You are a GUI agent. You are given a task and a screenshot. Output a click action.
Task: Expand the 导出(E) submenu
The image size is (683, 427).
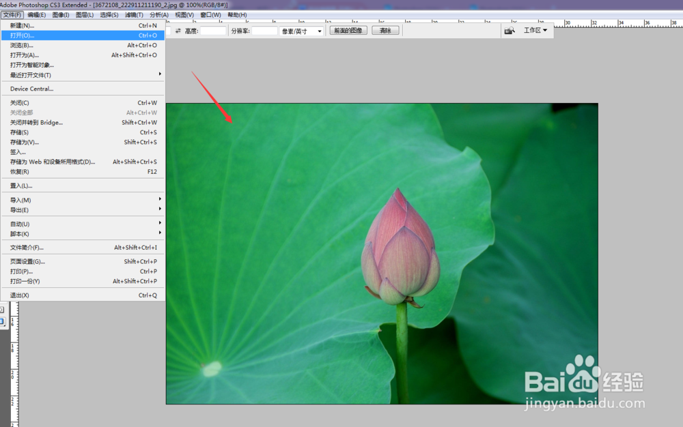[x=83, y=210]
